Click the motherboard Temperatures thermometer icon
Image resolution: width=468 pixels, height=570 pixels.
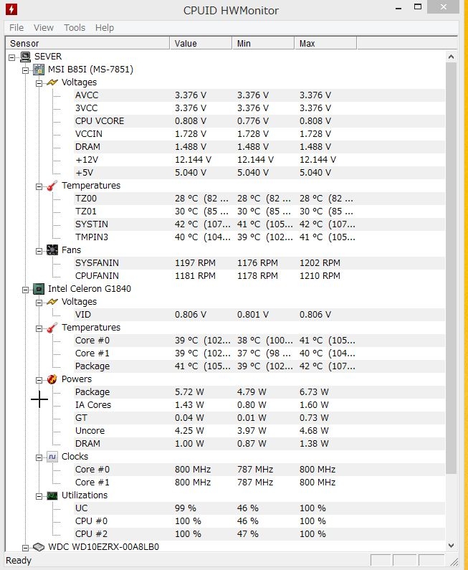coord(52,186)
